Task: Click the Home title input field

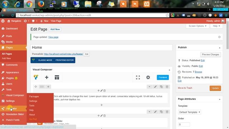Action: point(101,48)
